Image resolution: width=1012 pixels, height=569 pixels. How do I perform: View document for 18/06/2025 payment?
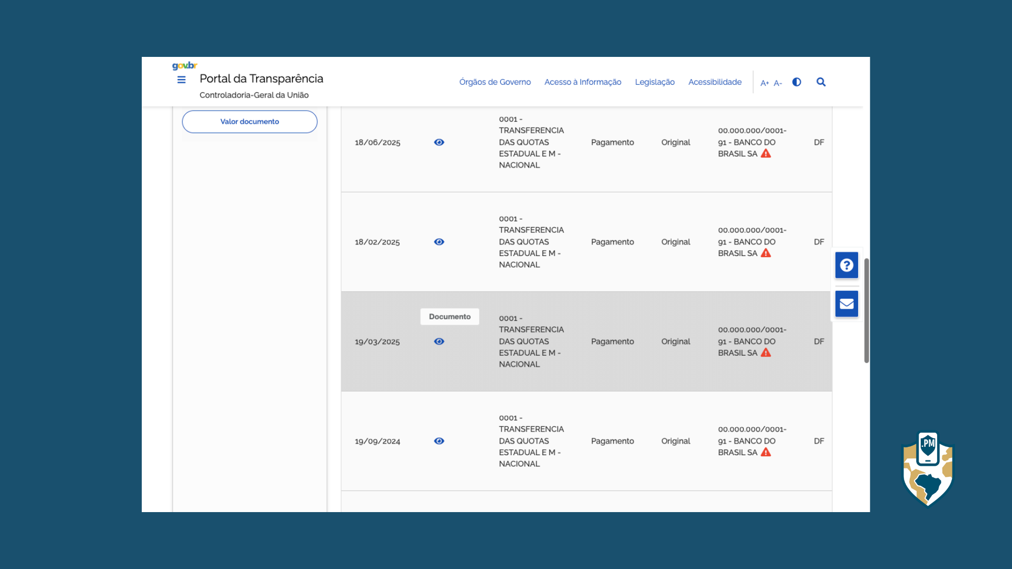(x=439, y=142)
